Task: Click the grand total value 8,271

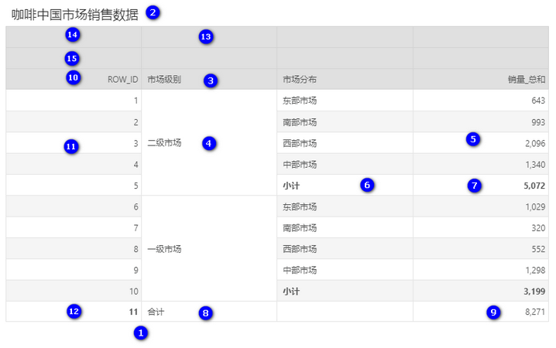Action: 535,312
